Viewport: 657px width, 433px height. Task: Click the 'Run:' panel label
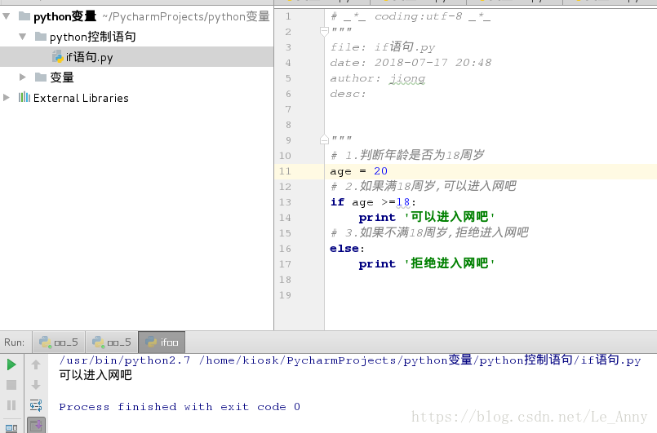(x=14, y=342)
